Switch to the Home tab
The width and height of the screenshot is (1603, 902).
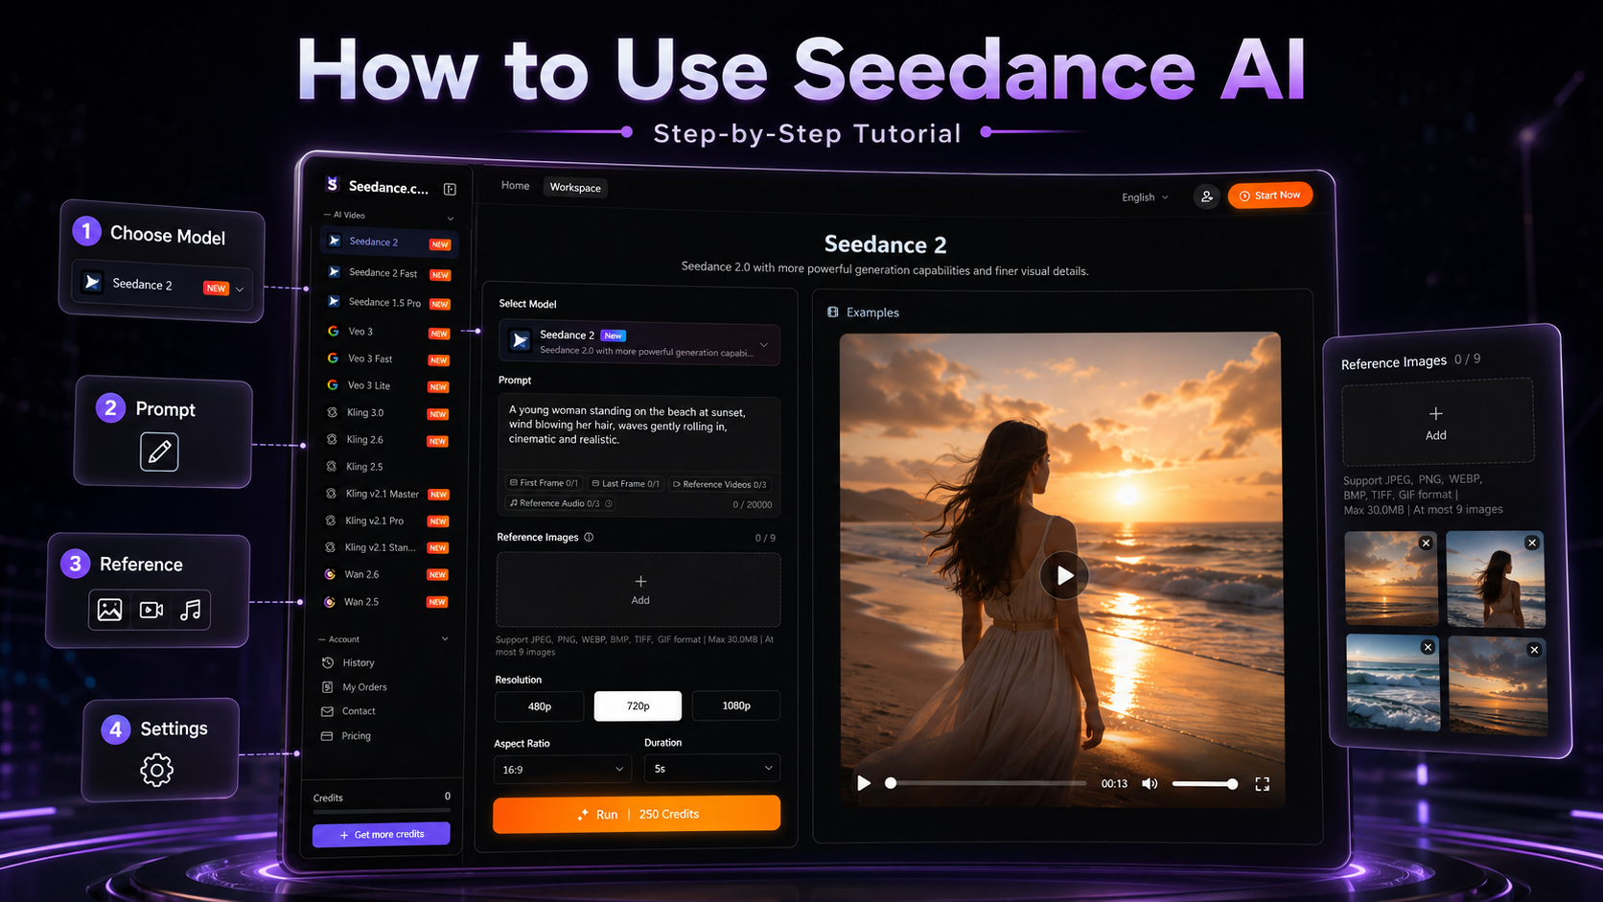(515, 186)
